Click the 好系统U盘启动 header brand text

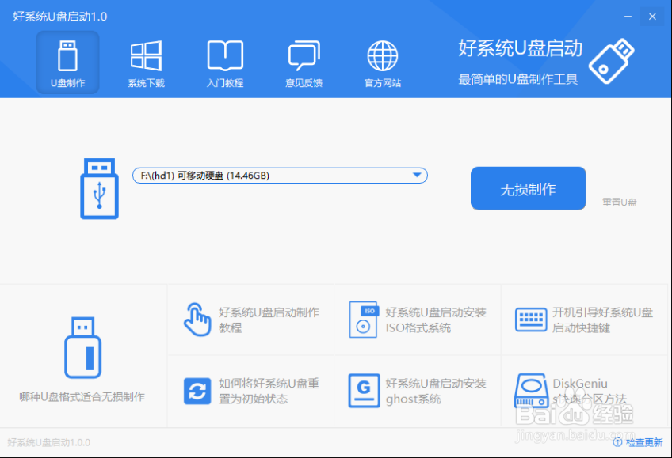tap(521, 48)
